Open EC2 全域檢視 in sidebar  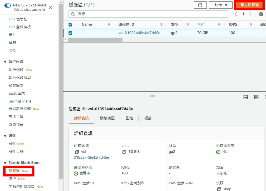[20, 27]
